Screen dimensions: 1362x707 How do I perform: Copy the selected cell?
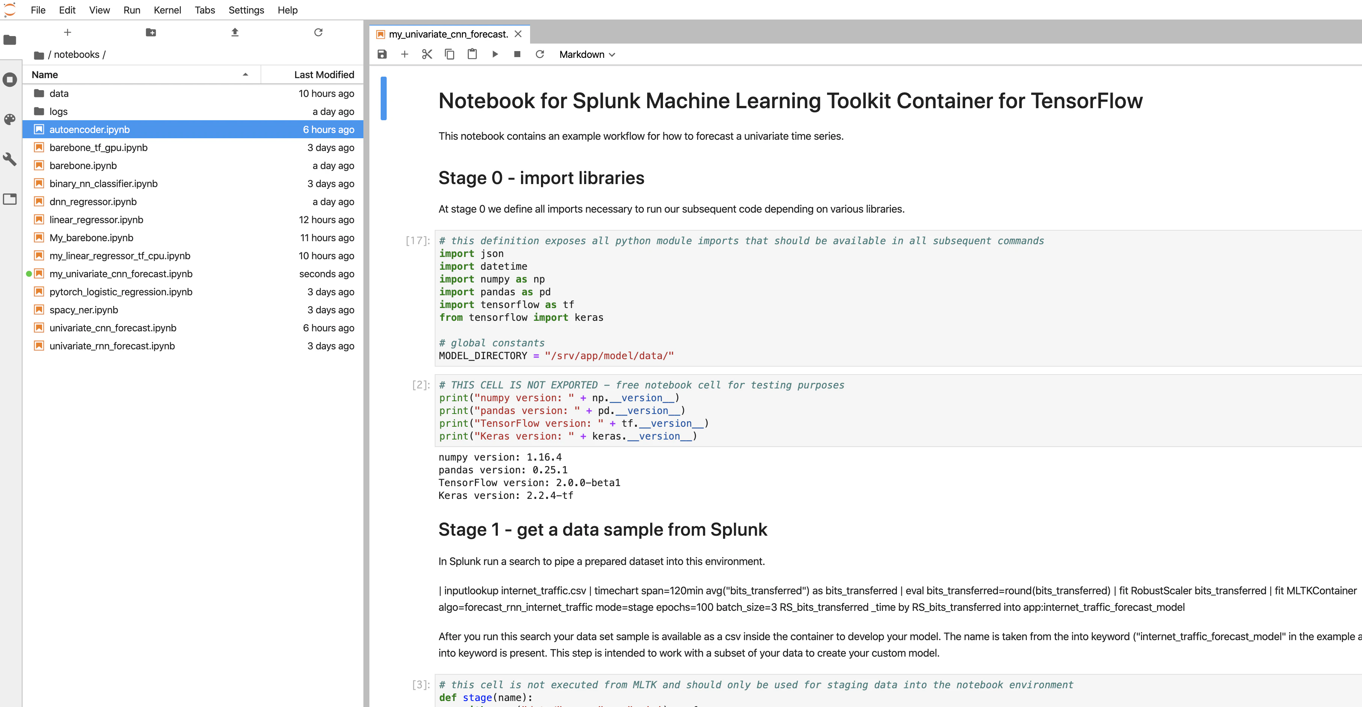[449, 54]
